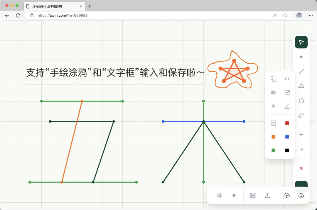Toggle the grid visibility
This screenshot has height=210, width=317.
219,195
